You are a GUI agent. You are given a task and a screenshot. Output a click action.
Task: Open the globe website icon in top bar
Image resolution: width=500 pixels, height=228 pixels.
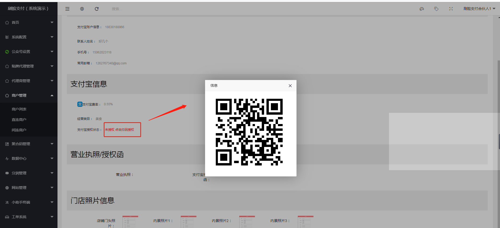82,9
